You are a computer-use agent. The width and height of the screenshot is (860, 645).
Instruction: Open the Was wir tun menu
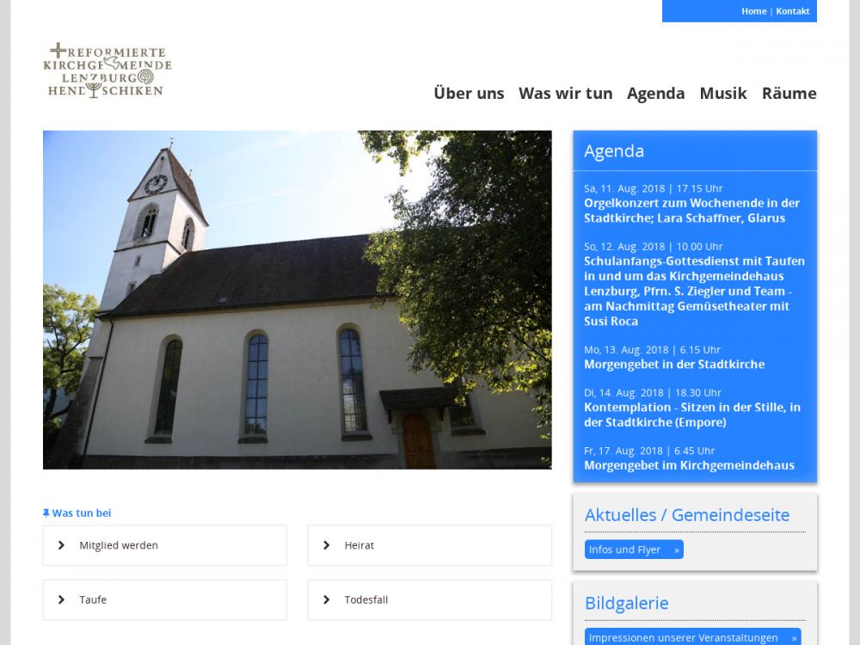coord(565,93)
